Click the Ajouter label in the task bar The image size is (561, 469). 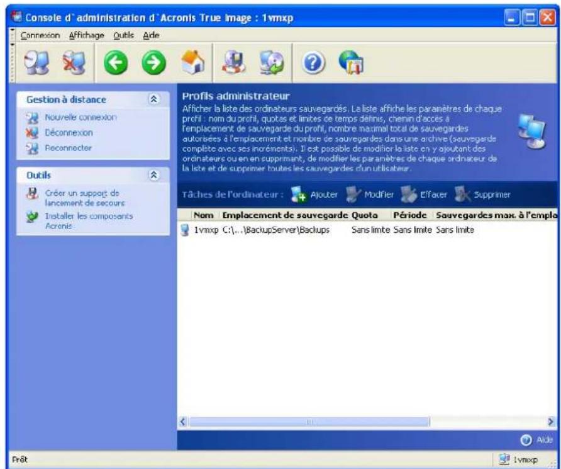(x=324, y=195)
